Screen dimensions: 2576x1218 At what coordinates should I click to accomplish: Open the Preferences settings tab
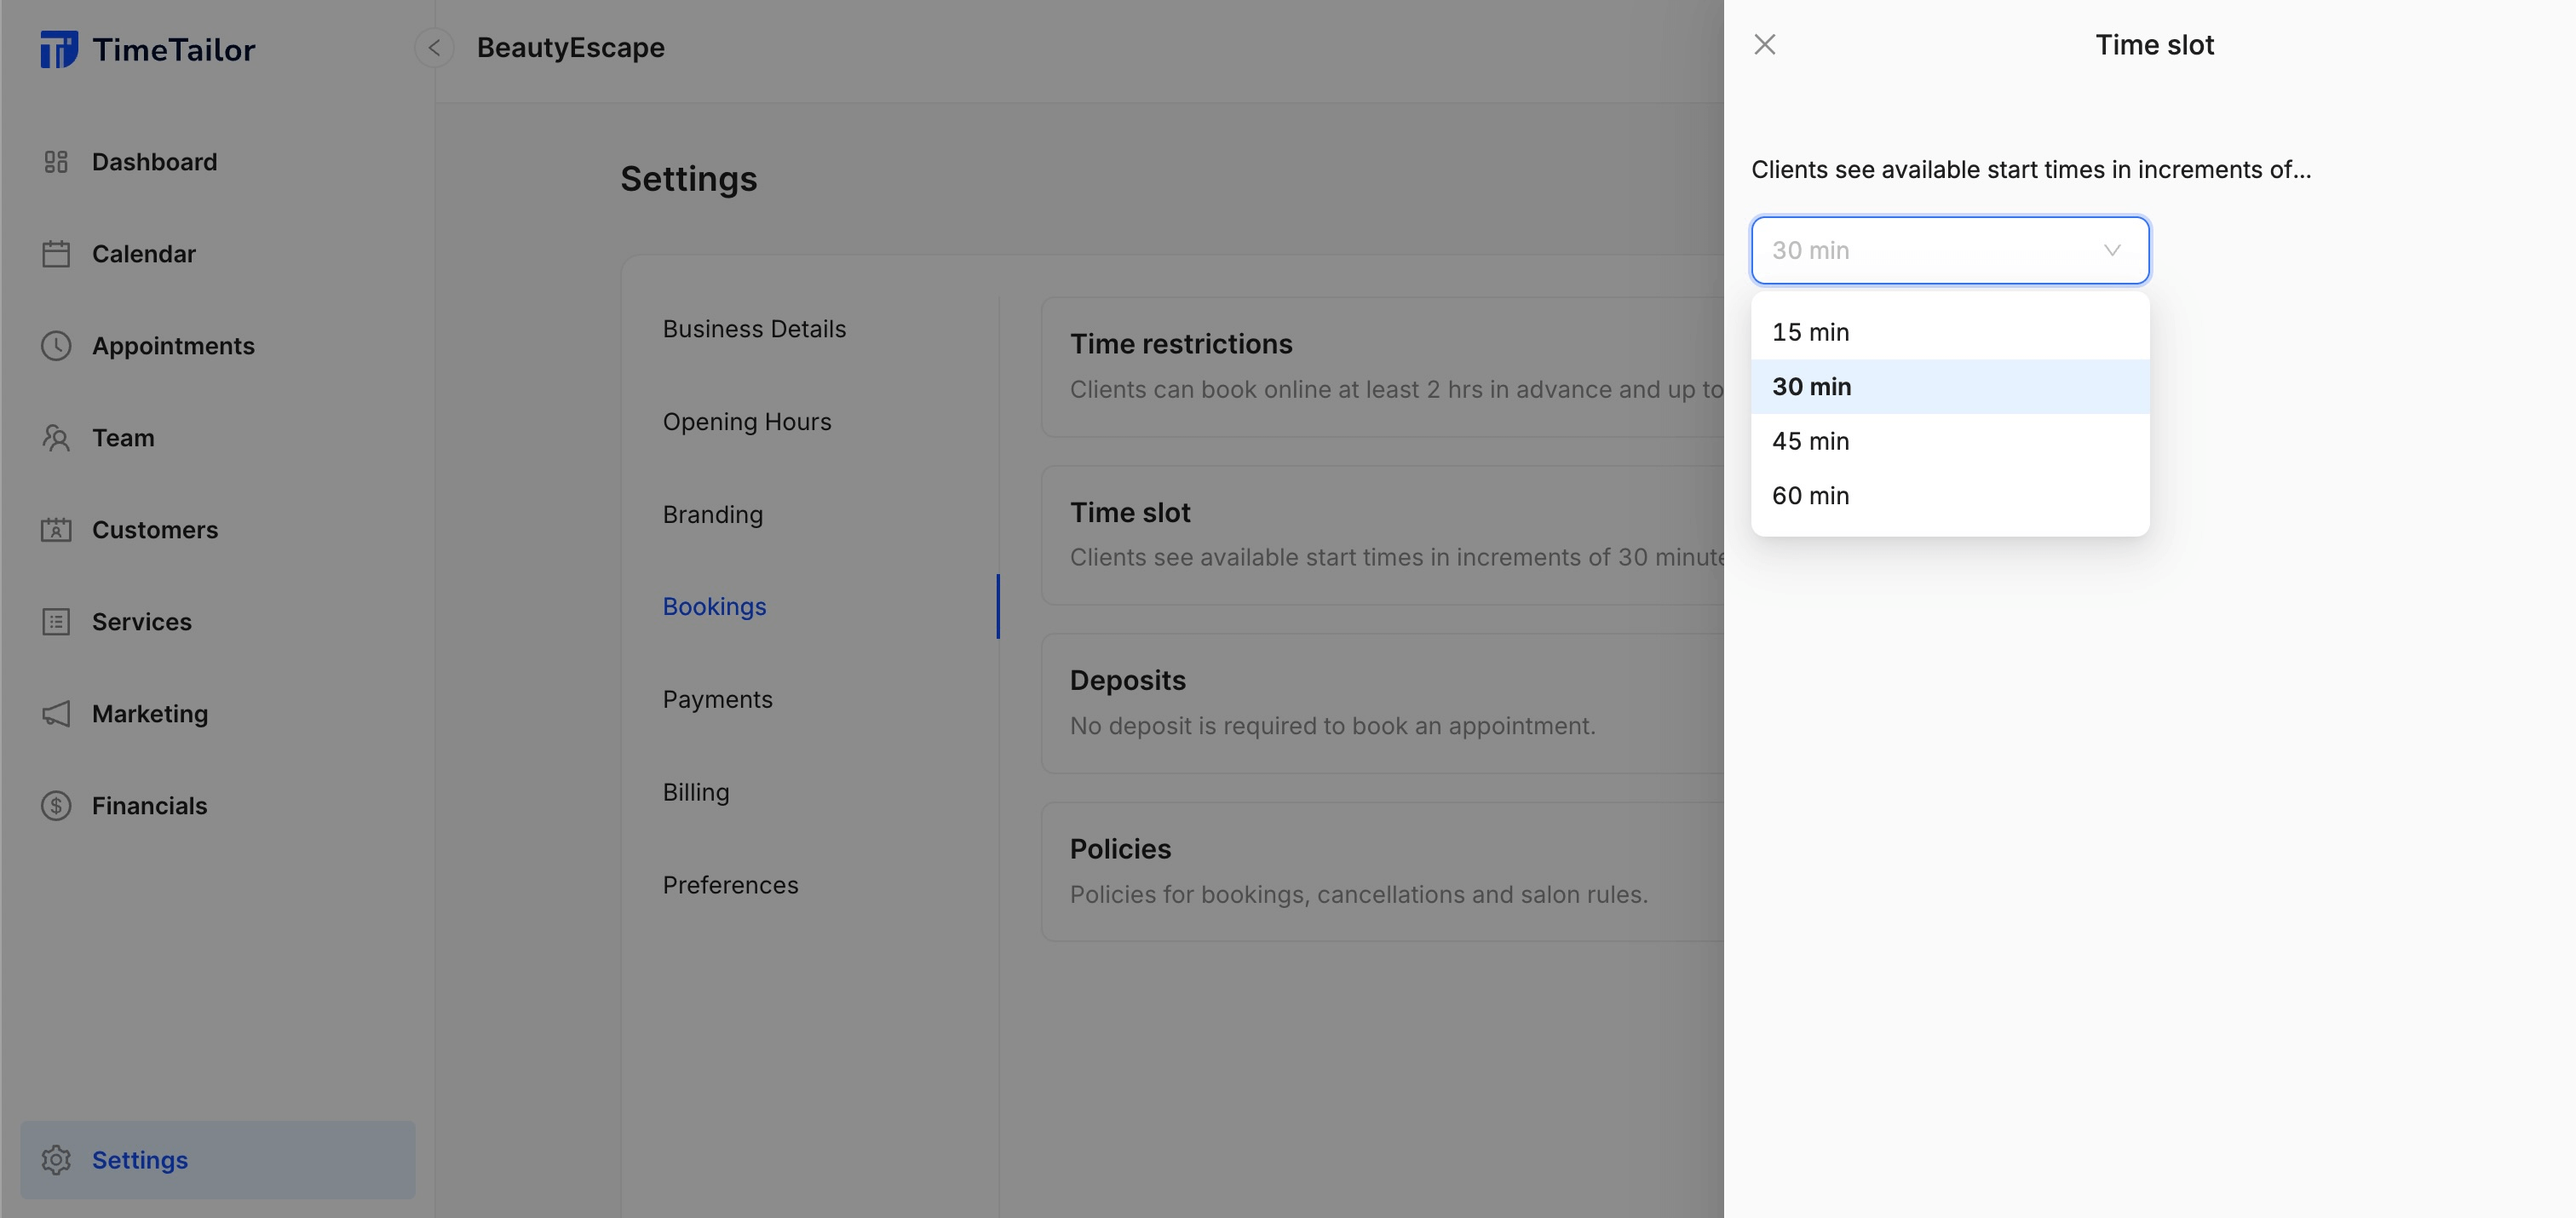pos(731,884)
